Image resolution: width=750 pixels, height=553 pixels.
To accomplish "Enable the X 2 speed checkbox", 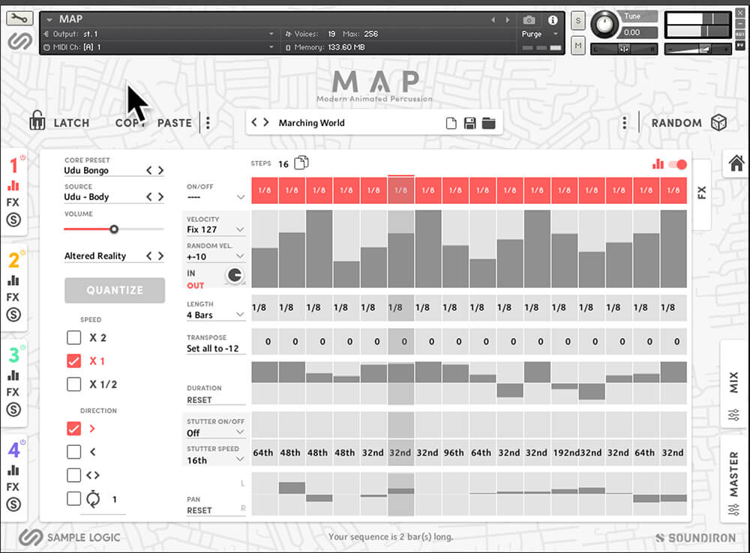I will 73,338.
